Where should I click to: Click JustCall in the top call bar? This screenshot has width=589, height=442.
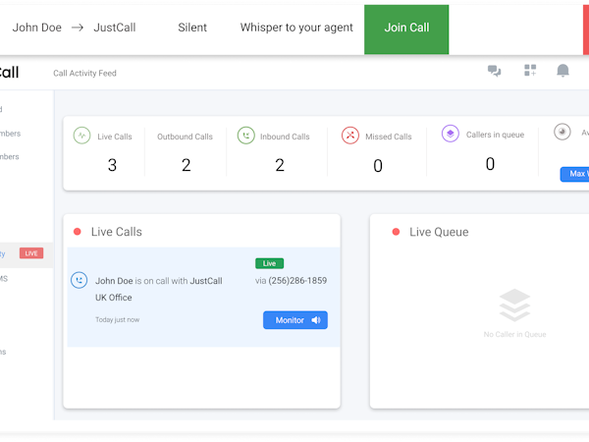(115, 28)
